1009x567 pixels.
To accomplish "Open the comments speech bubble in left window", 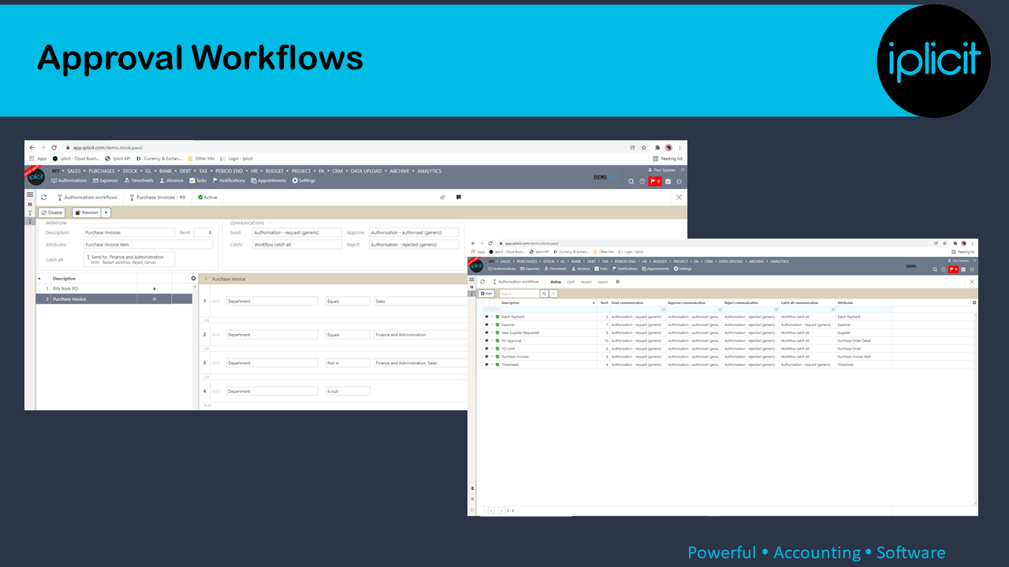I will [458, 198].
